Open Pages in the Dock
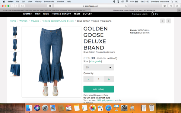The height and width of the screenshot is (113, 181). click(100, 108)
